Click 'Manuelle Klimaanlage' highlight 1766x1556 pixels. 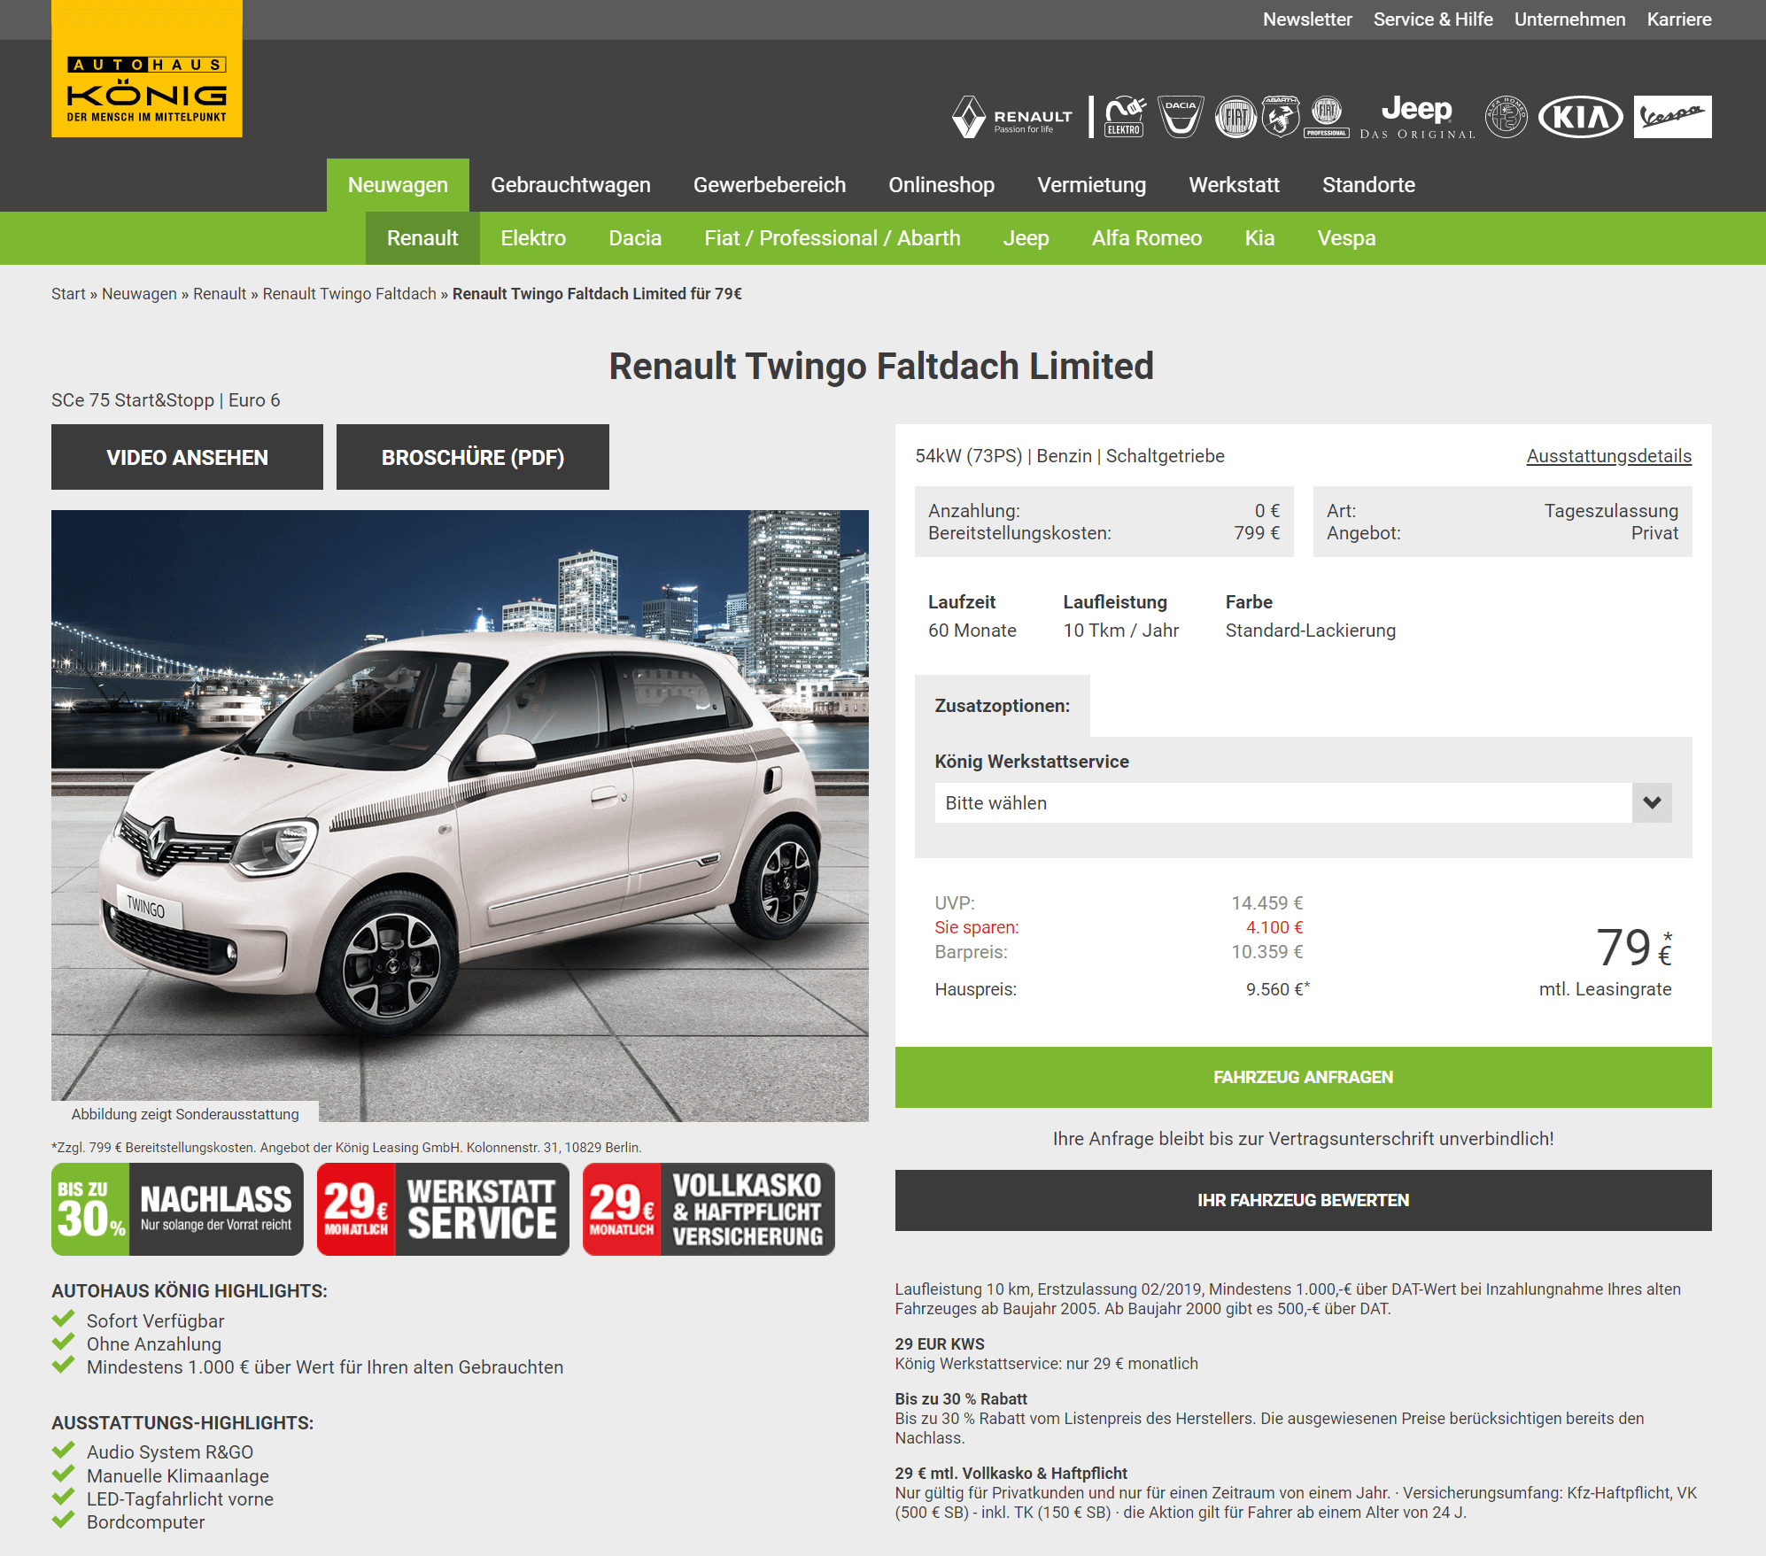pos(178,1475)
